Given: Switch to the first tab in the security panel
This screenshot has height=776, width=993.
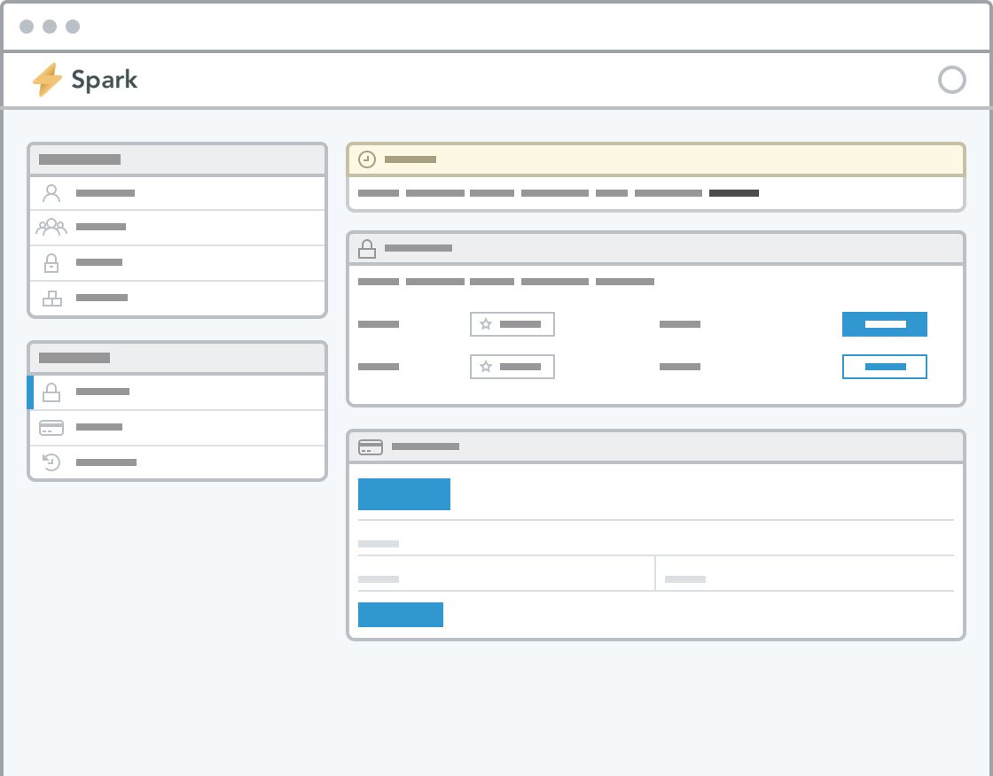Looking at the screenshot, I should pos(378,282).
